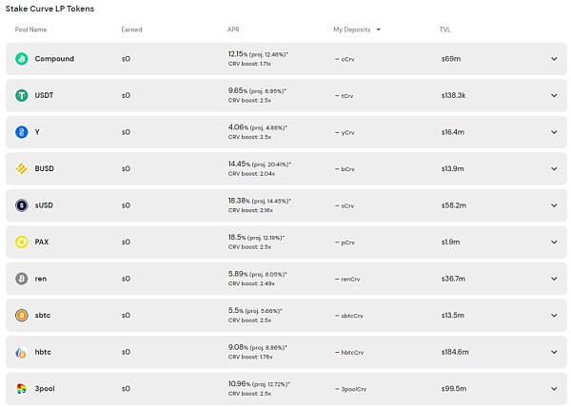The image size is (571, 407).
Task: Click the USDT Tether icon
Action: point(22,95)
